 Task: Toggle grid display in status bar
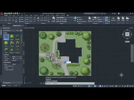pyautogui.click(x=79, y=86)
